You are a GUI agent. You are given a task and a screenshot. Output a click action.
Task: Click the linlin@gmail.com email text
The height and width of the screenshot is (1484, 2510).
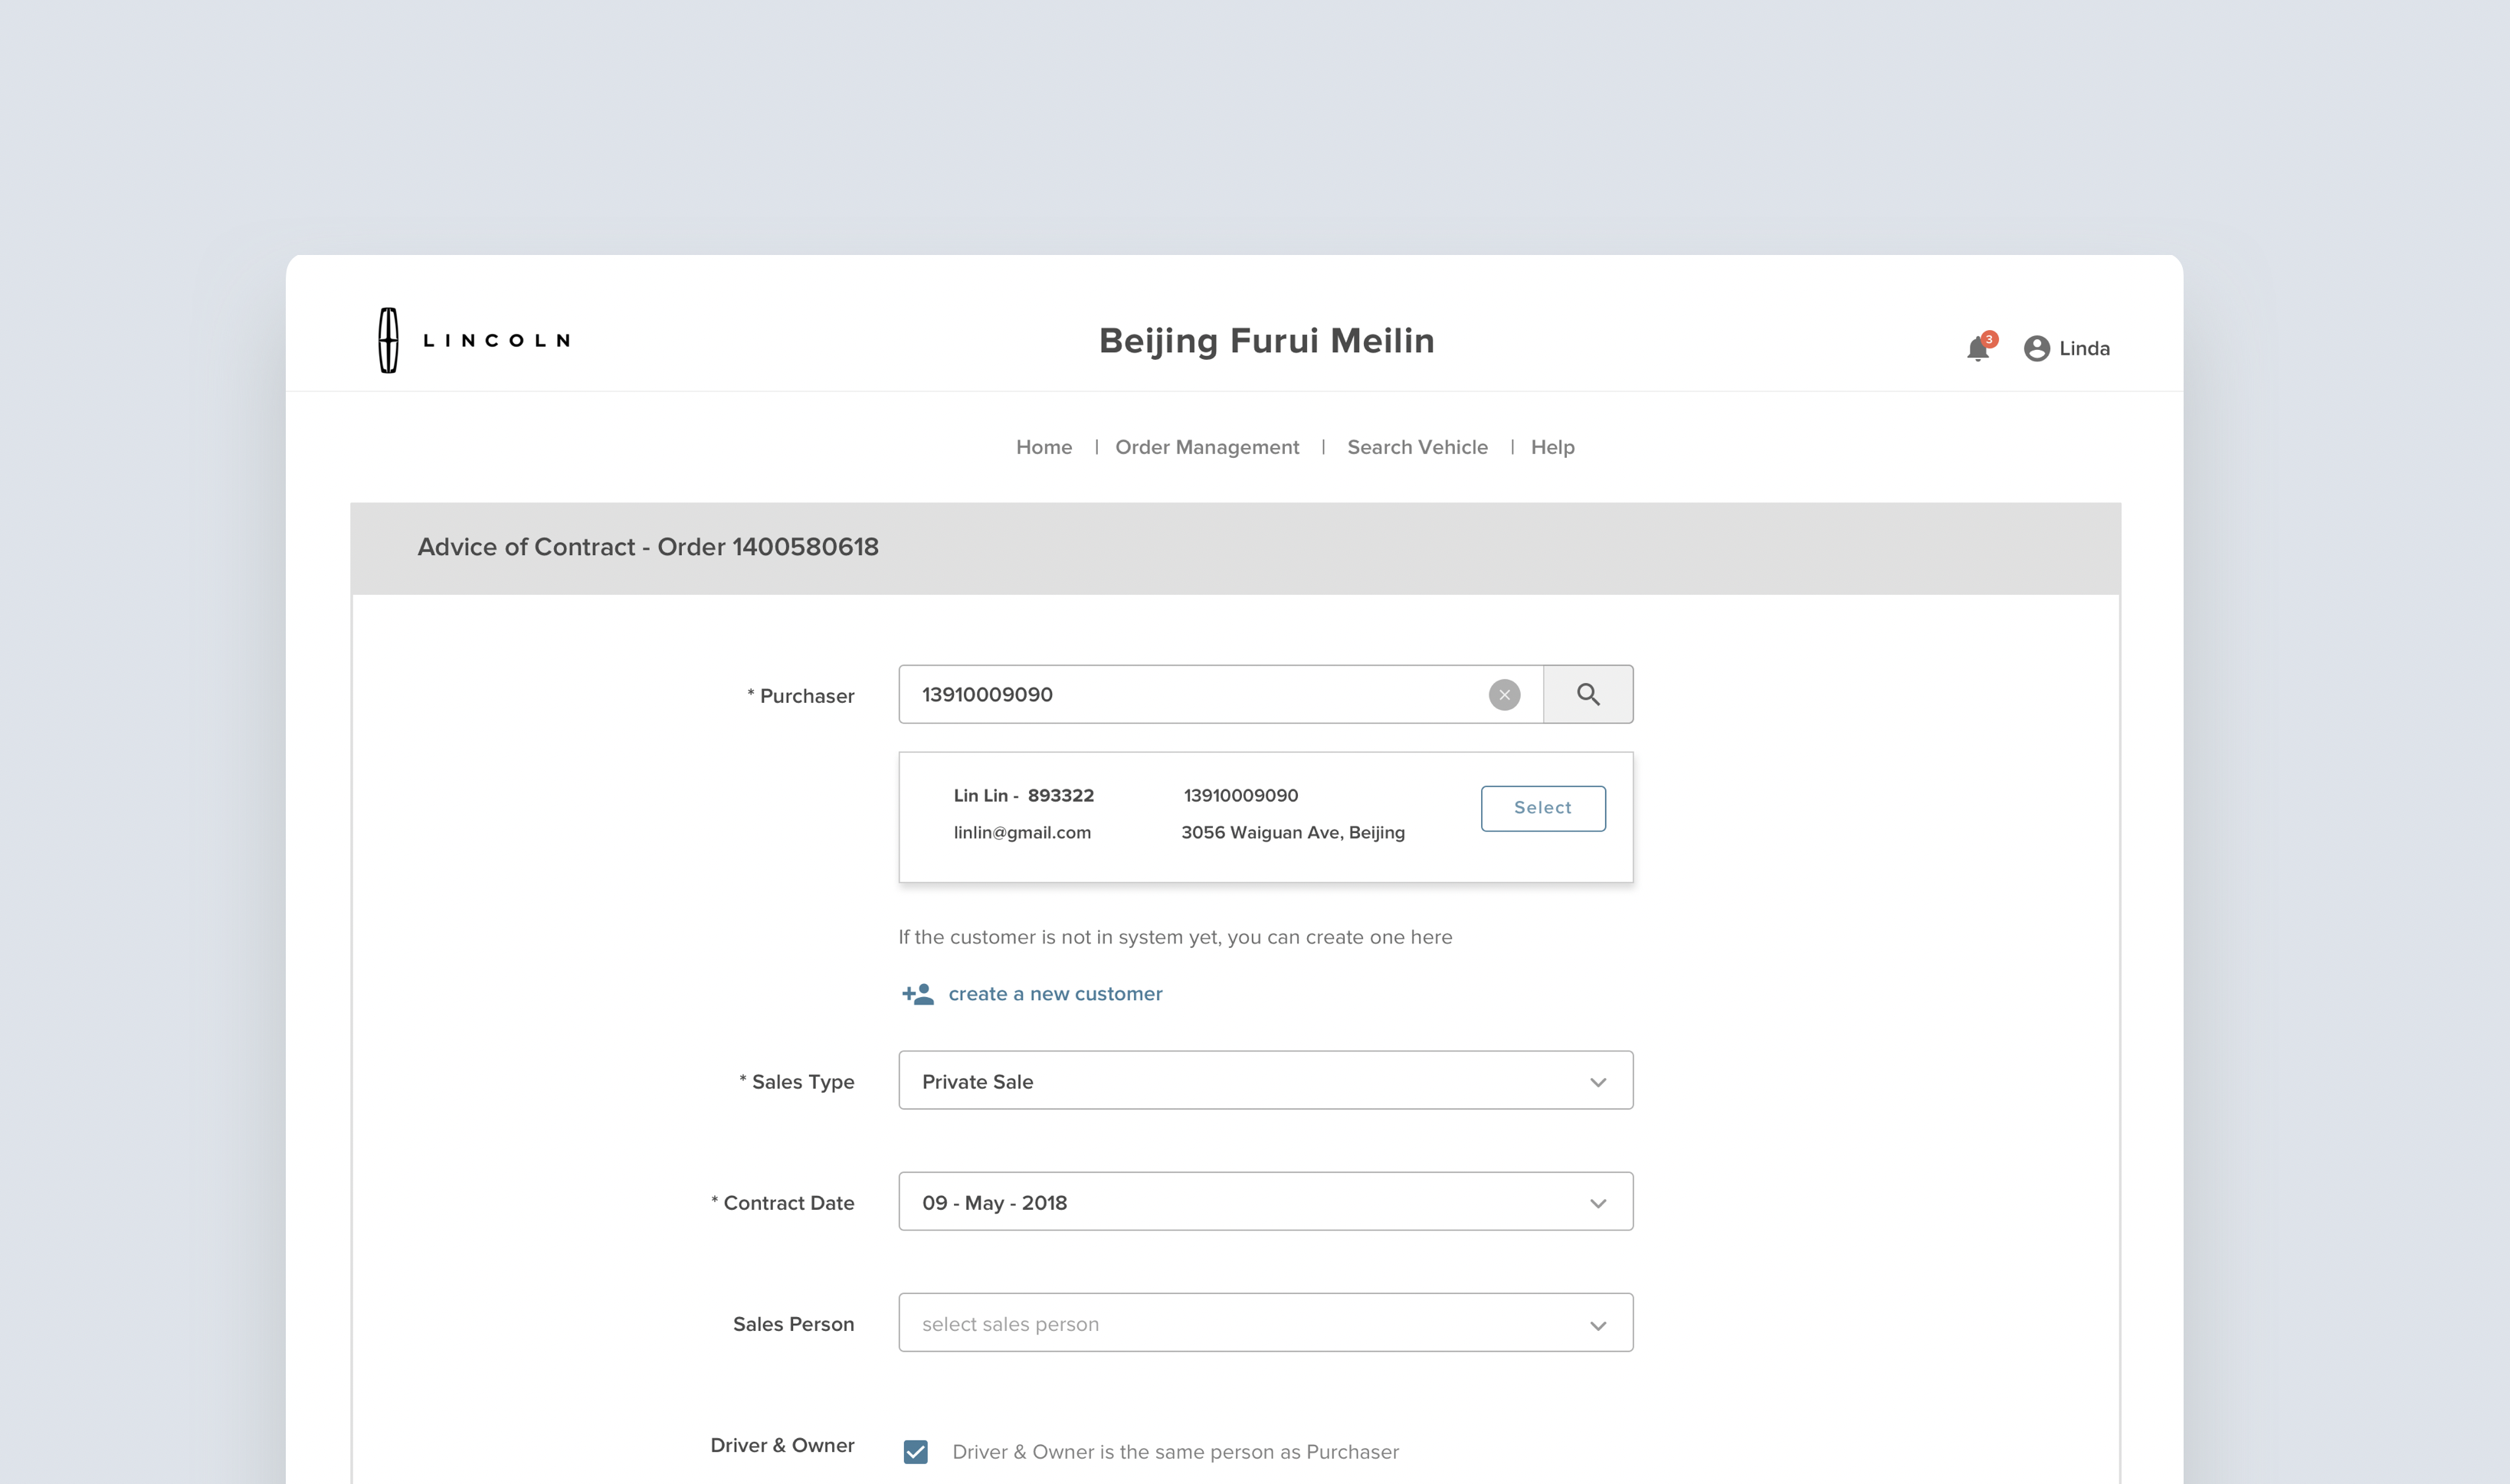[1021, 833]
